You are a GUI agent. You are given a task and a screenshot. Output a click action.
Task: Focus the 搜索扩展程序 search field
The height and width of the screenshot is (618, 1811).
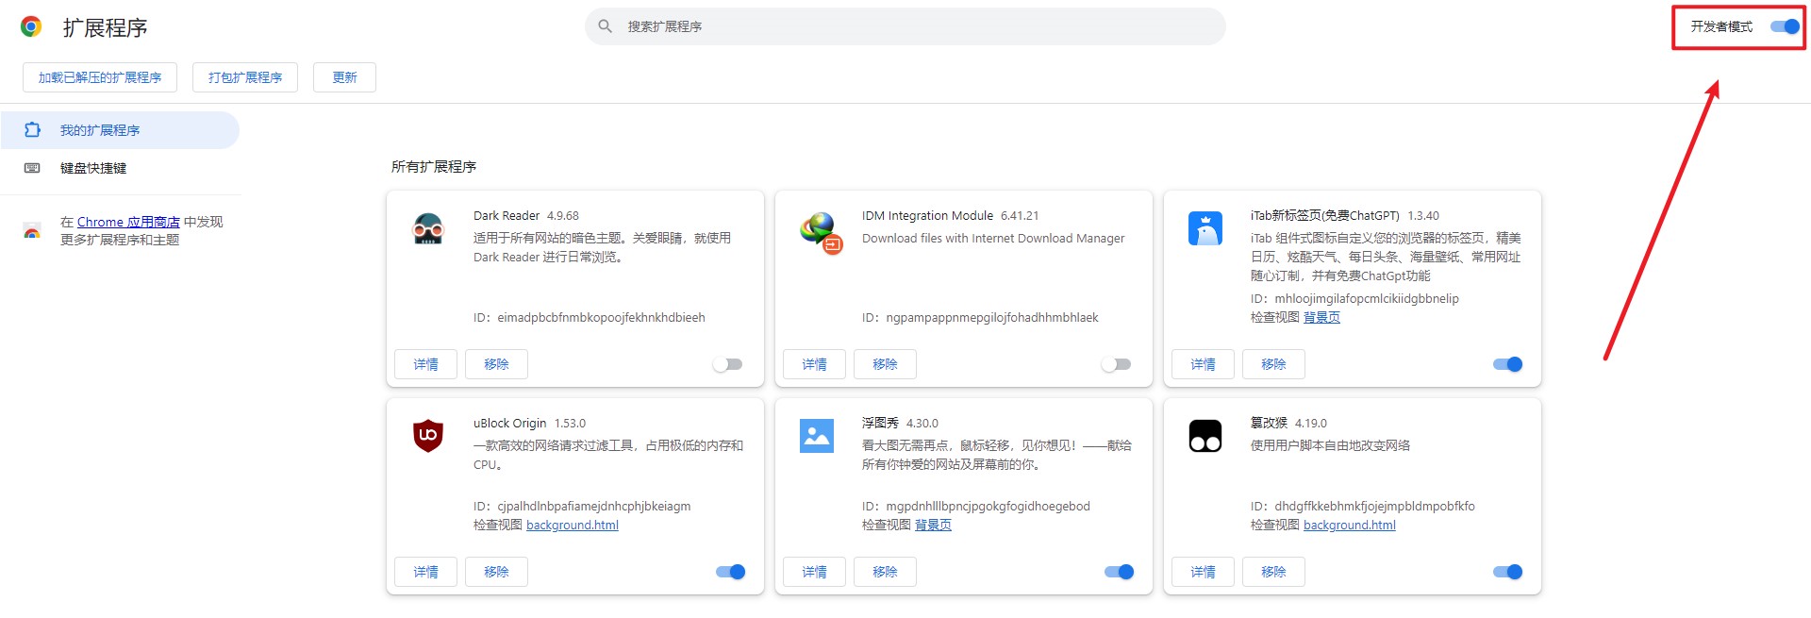click(905, 26)
